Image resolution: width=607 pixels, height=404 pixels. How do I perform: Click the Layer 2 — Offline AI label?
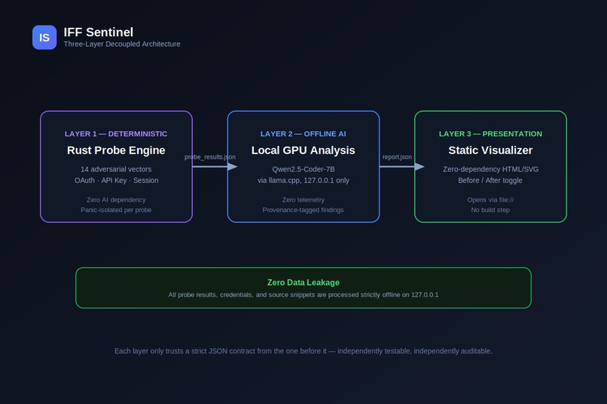[x=303, y=134]
